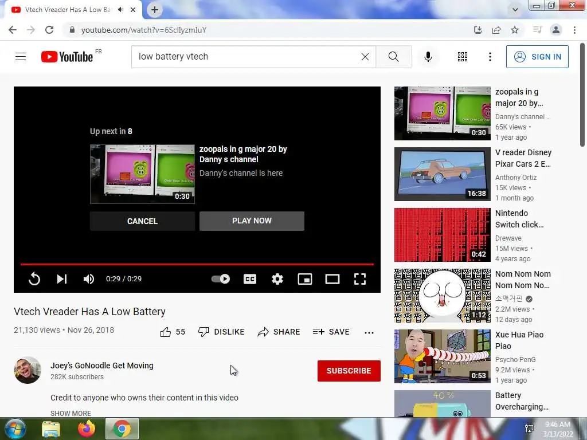Open the tab search chevron
The image size is (587, 440).
coord(515,10)
